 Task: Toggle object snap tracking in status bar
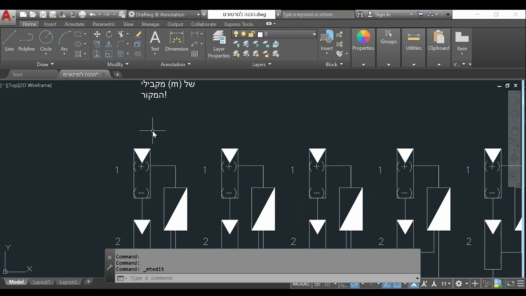[387, 284]
